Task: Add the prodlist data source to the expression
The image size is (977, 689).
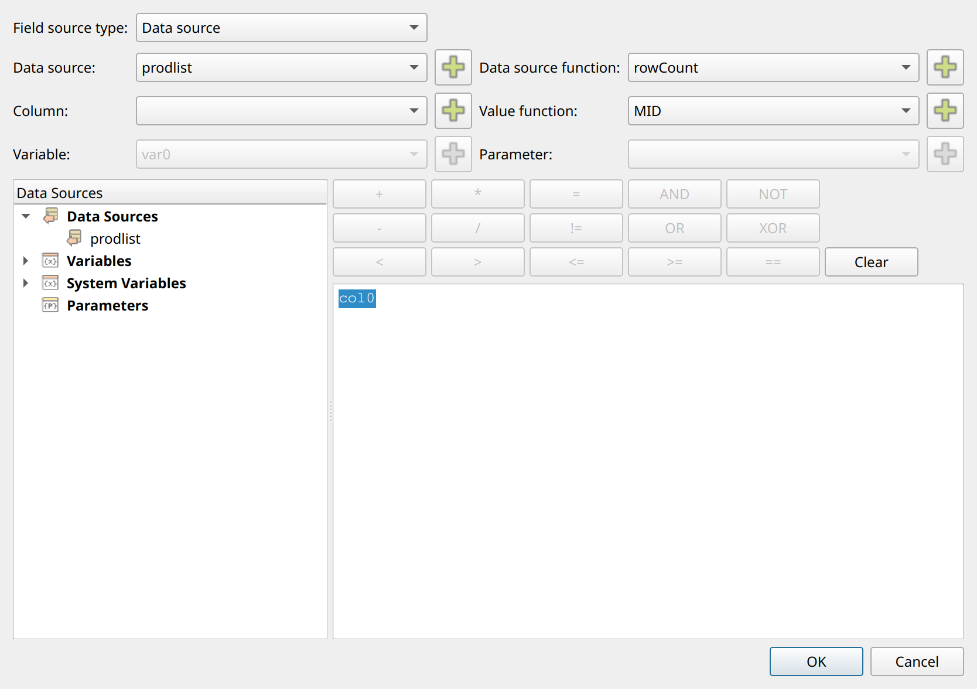Action: [453, 67]
